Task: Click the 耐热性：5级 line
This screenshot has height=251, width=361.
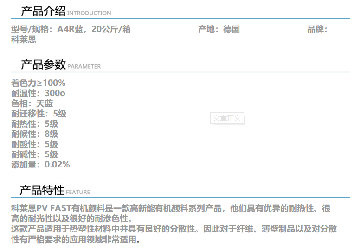Action: 35,124
